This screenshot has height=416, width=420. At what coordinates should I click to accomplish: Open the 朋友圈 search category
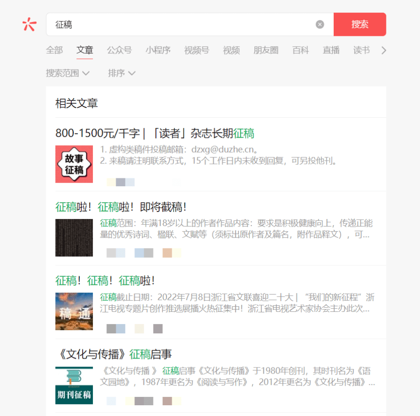click(266, 50)
